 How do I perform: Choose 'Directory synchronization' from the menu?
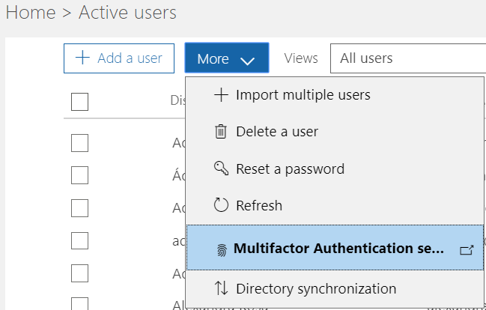315,288
